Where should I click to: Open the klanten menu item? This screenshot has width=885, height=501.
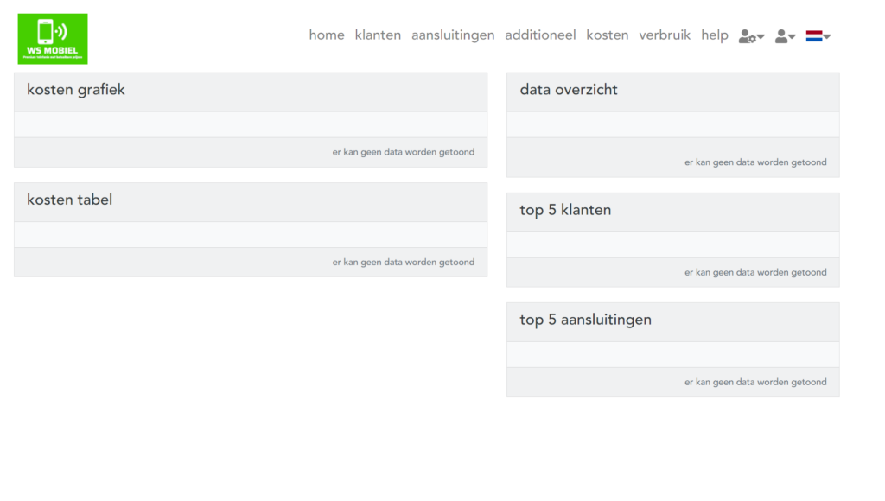pyautogui.click(x=378, y=35)
